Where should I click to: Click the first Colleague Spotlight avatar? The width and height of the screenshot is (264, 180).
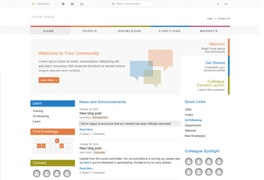pos(189,161)
